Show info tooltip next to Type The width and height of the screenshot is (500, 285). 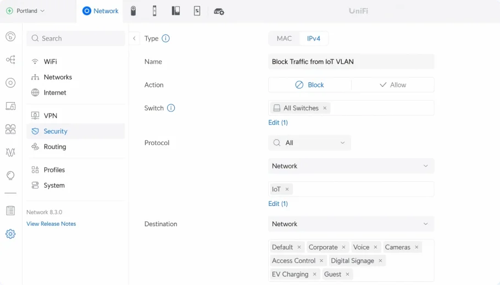tap(165, 38)
